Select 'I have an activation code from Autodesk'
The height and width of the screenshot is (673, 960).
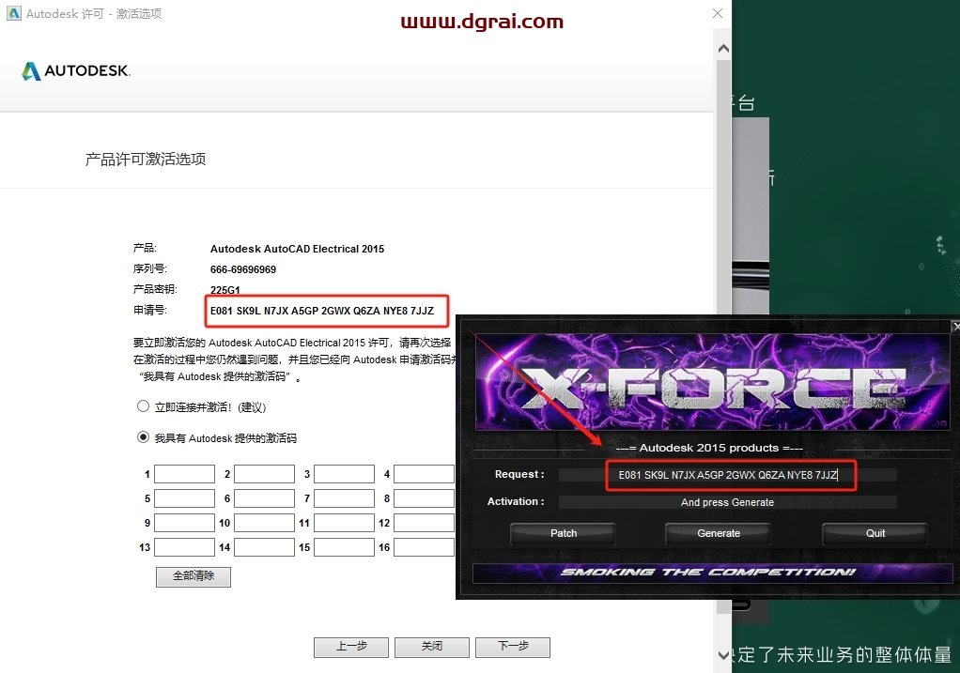[144, 437]
